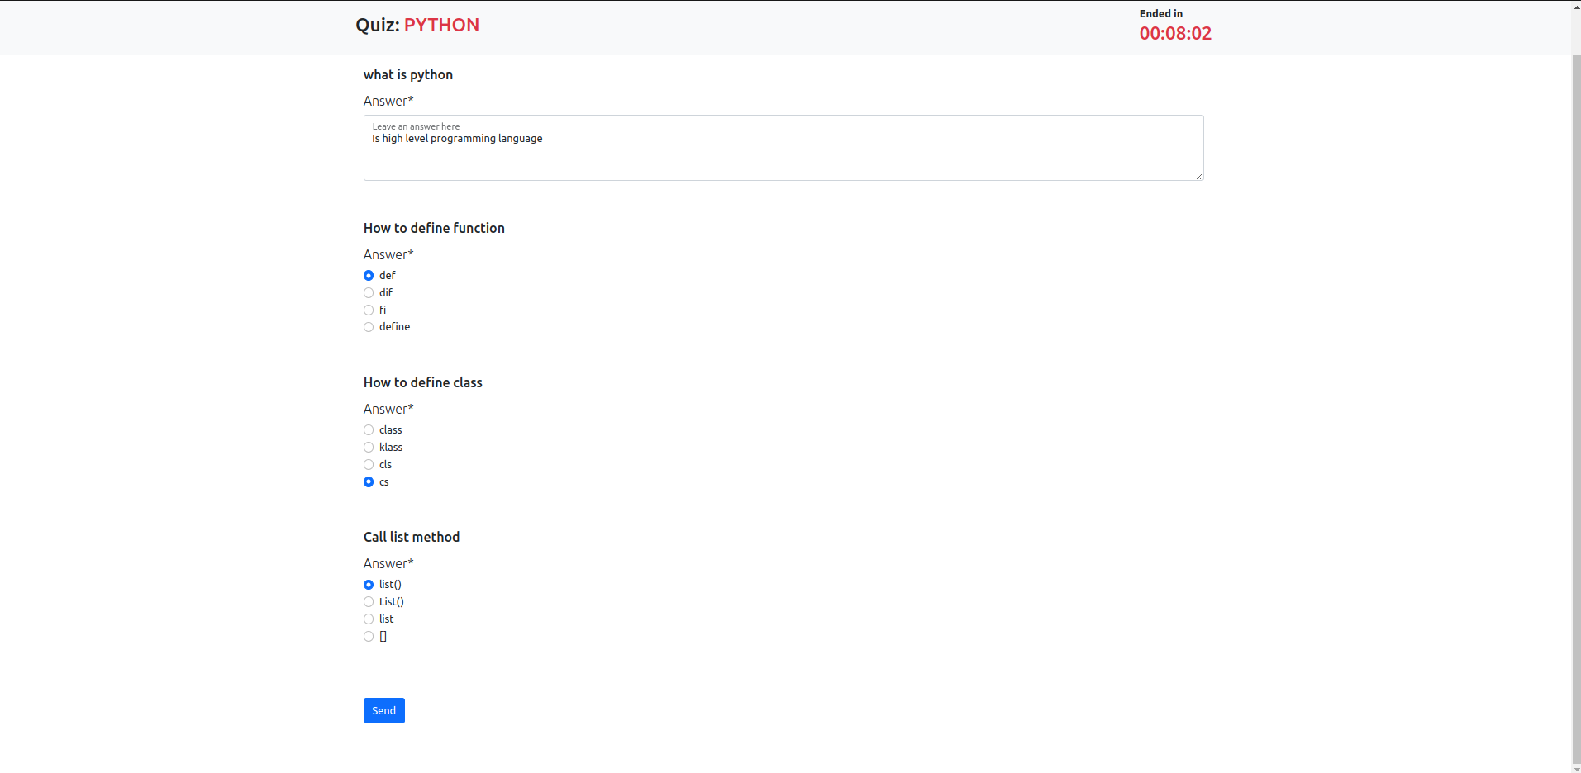Viewport: 1581px width, 773px height.
Task: Select "list()" for Call list method
Action: 369,584
